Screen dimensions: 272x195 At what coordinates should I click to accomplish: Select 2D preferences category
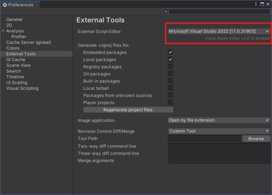point(9,25)
